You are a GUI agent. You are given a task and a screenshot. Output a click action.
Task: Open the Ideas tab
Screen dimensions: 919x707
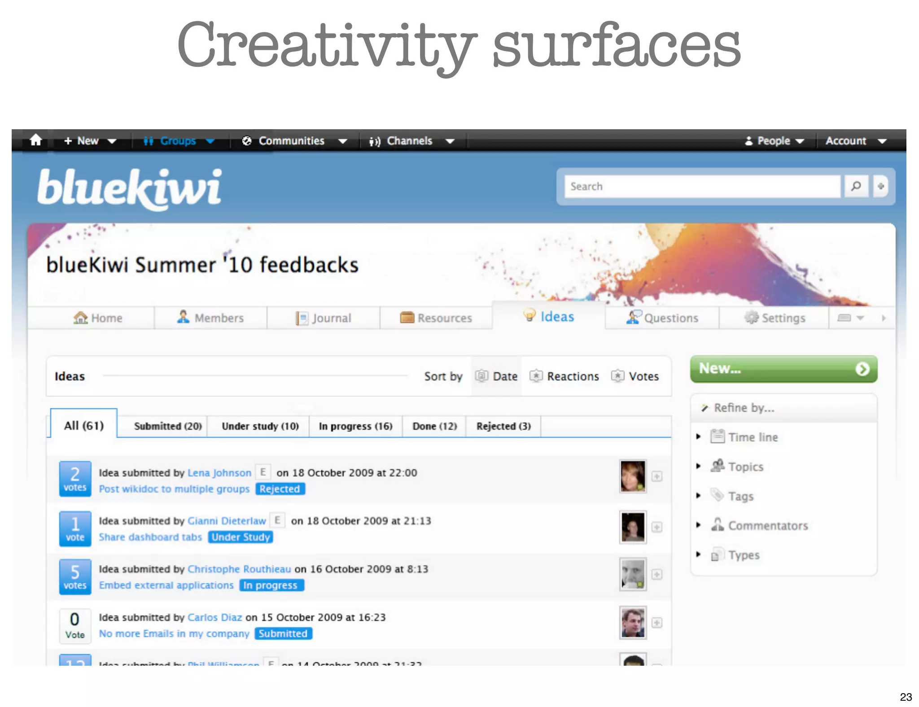click(x=549, y=316)
